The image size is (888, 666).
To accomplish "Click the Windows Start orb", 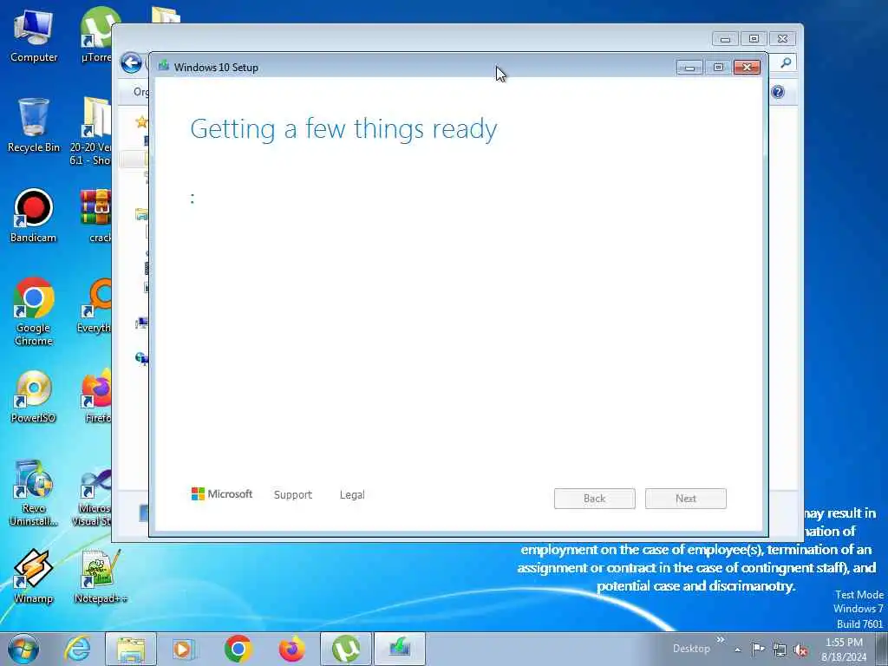I will 23,649.
